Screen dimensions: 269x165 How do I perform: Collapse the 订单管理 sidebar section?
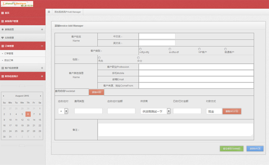[x=42, y=46]
